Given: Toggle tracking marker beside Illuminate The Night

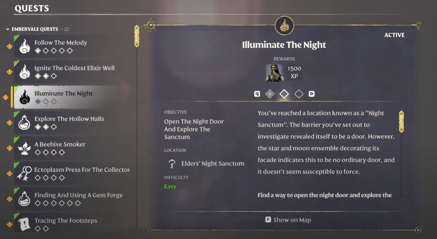Looking at the screenshot, I should coord(6,97).
